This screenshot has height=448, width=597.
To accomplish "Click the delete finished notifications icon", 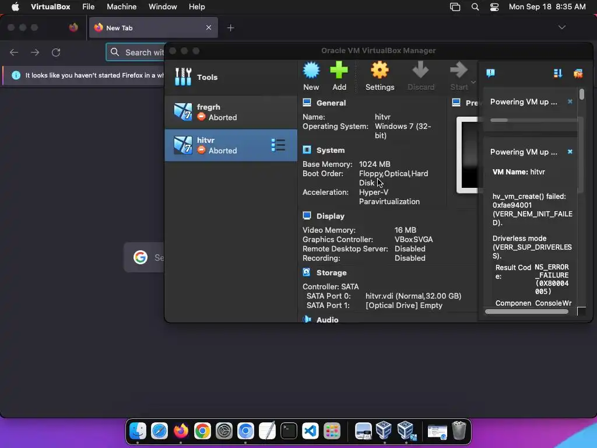I will click(578, 73).
